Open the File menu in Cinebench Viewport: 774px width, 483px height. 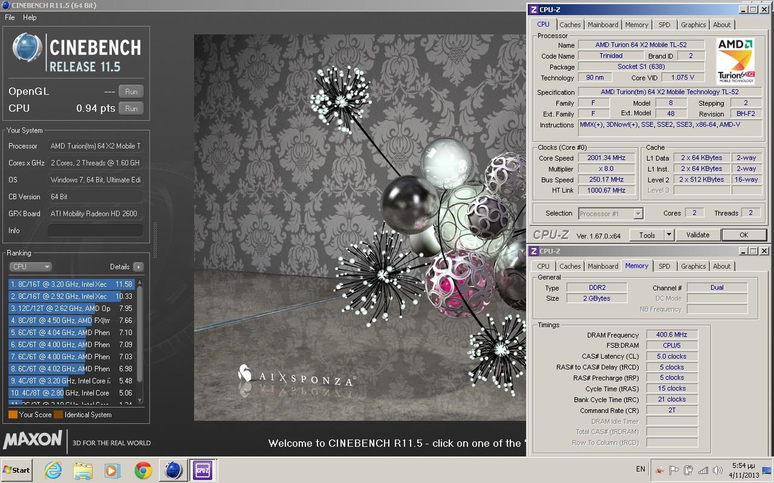click(x=10, y=18)
